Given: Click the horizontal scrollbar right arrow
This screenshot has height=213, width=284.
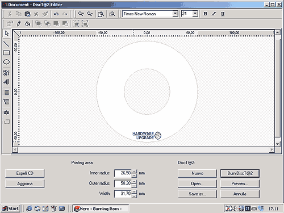Looking at the screenshot, I should pyautogui.click(x=272, y=150).
